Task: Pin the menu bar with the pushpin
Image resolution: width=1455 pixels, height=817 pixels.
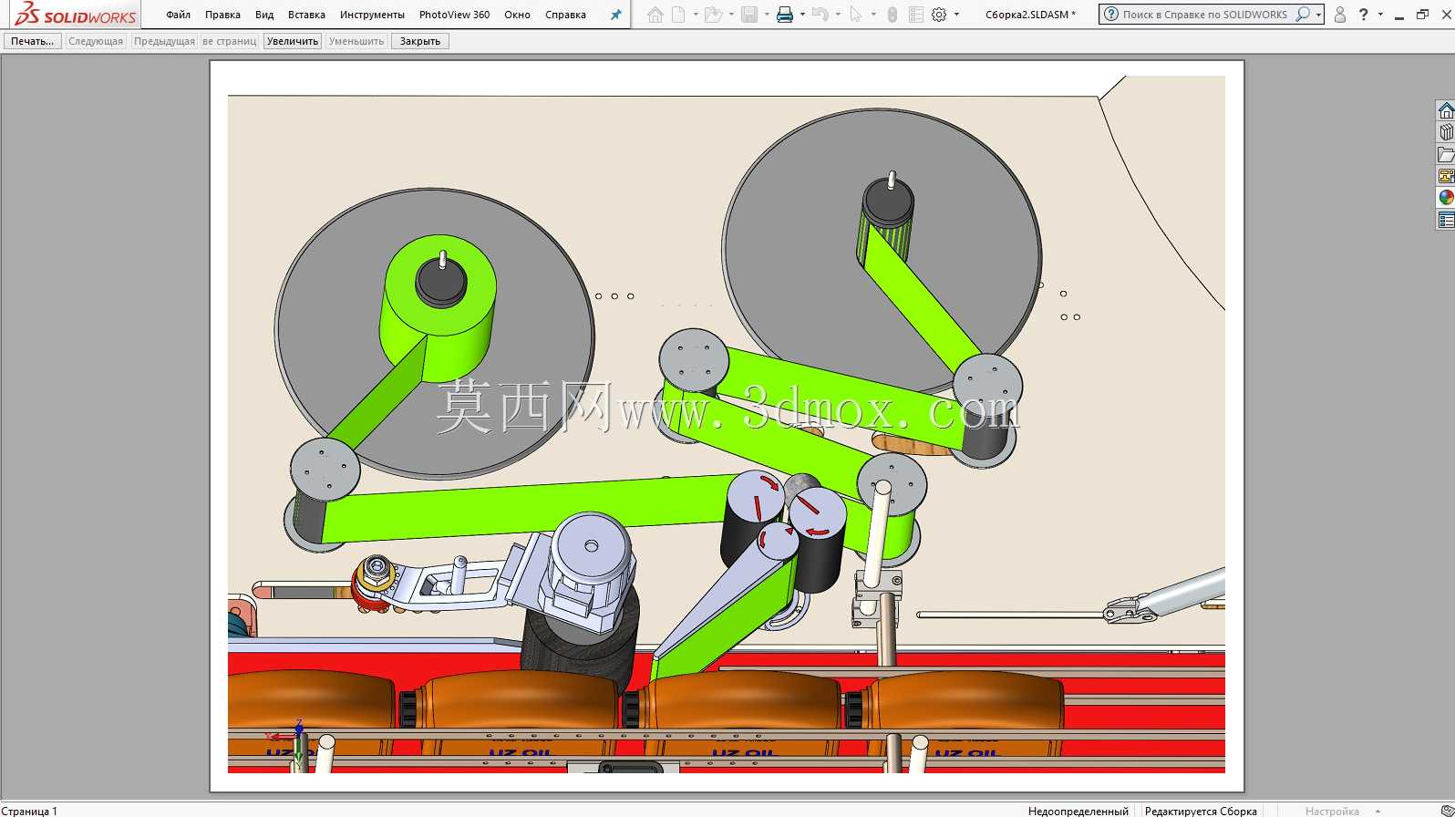Action: (615, 15)
